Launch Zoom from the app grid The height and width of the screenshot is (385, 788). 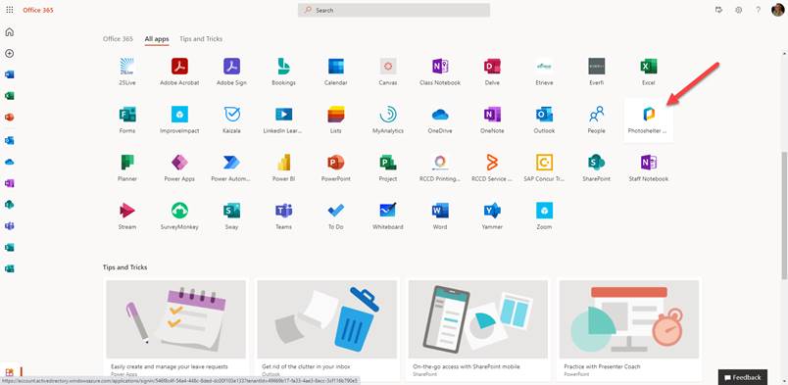[x=544, y=217]
